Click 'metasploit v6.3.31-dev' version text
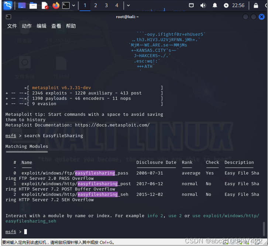Screen dimensions: 268x247 pyautogui.click(x=62, y=88)
